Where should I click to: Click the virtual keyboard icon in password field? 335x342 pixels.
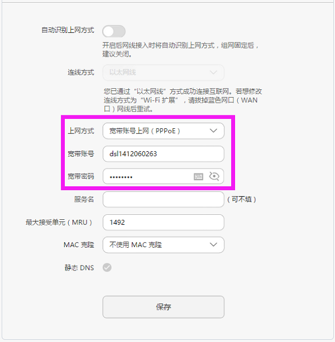click(199, 176)
